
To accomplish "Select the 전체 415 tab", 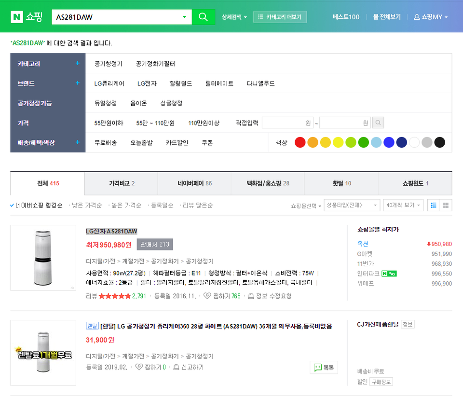I will point(48,183).
